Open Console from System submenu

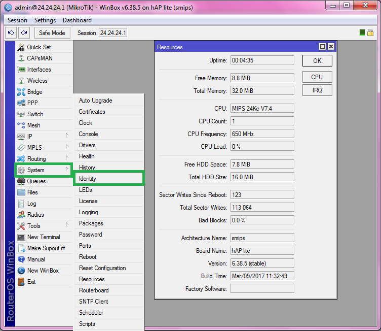(108, 134)
